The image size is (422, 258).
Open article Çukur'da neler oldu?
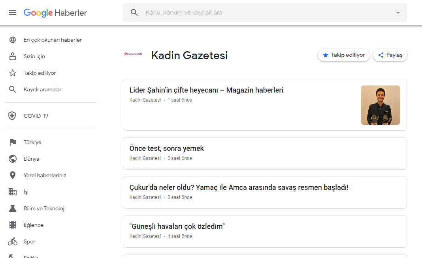[239, 187]
